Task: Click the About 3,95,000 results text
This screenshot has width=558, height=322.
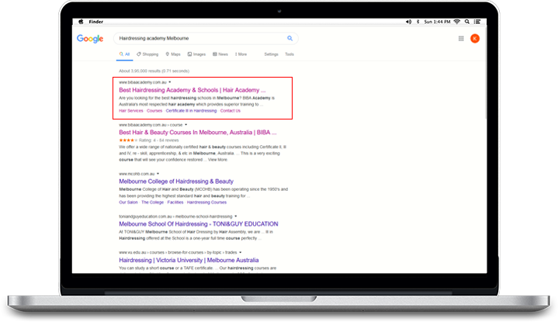Action: (154, 71)
